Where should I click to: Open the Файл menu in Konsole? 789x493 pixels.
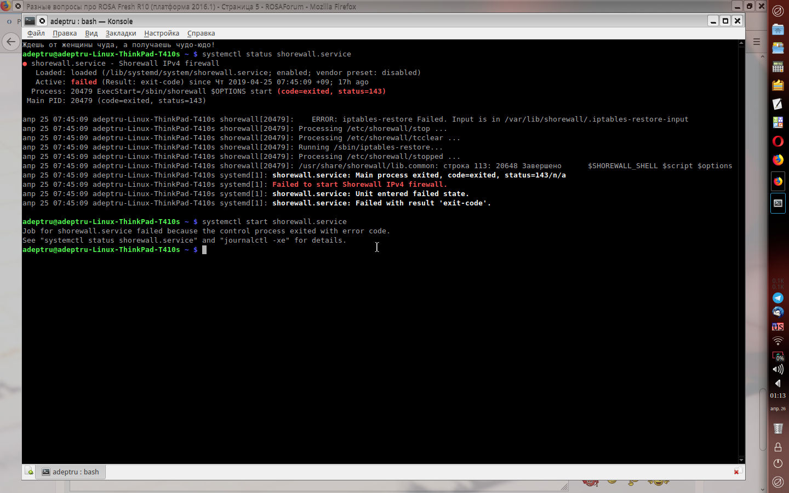[36, 33]
